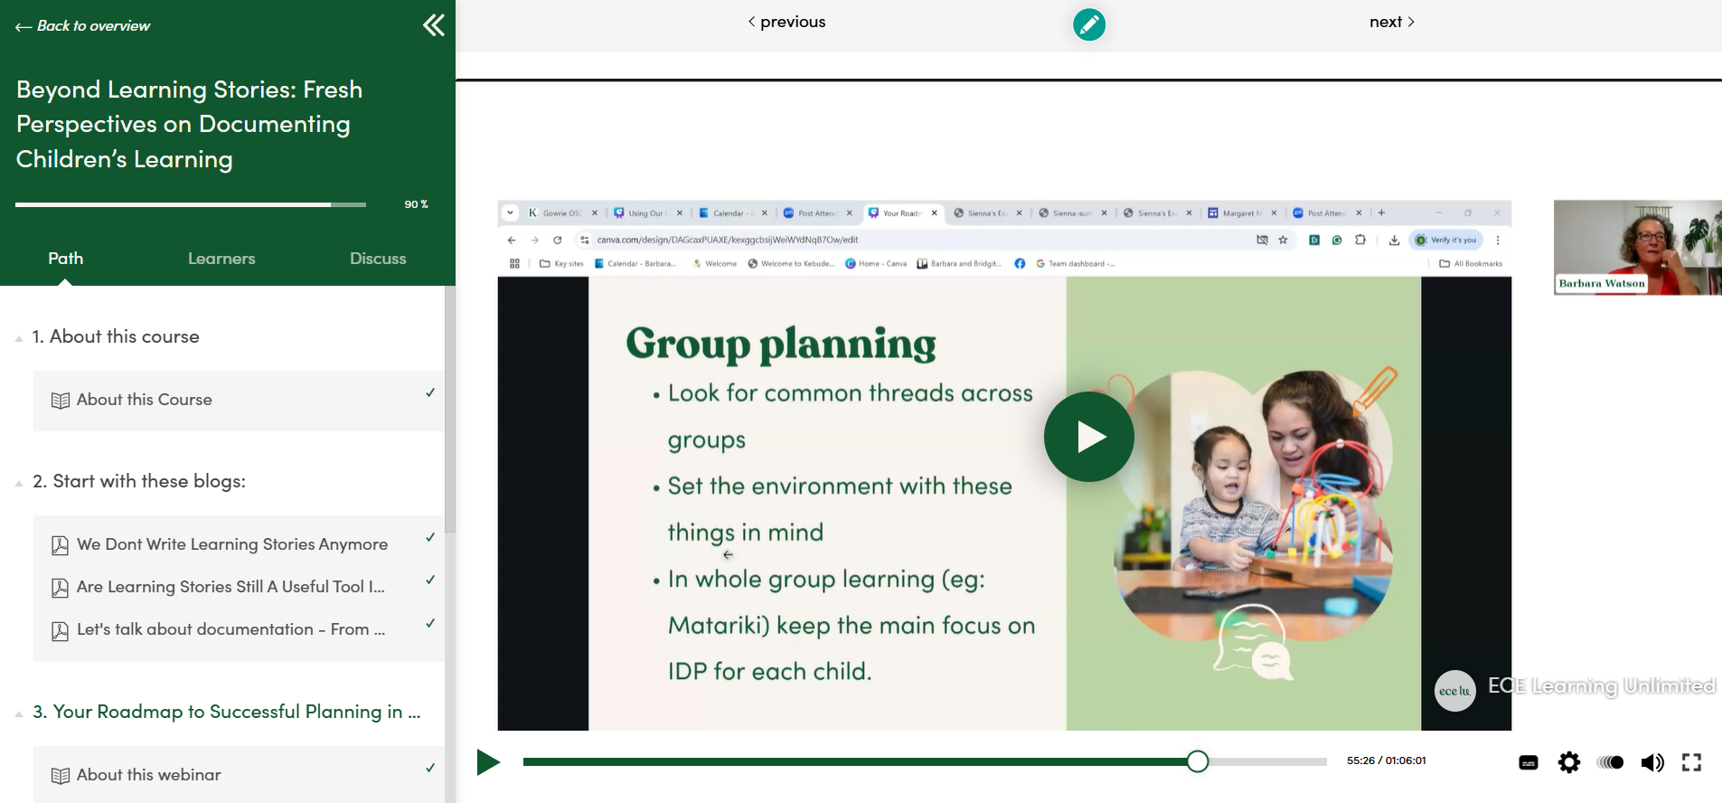Collapse the '3. Your Roadmap' section
Image resolution: width=1722 pixels, height=803 pixels.
[x=19, y=713]
